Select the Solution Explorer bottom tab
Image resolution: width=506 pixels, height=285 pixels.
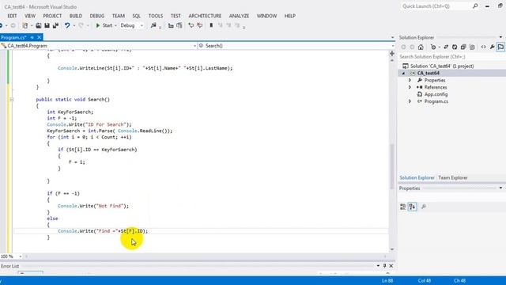417,177
